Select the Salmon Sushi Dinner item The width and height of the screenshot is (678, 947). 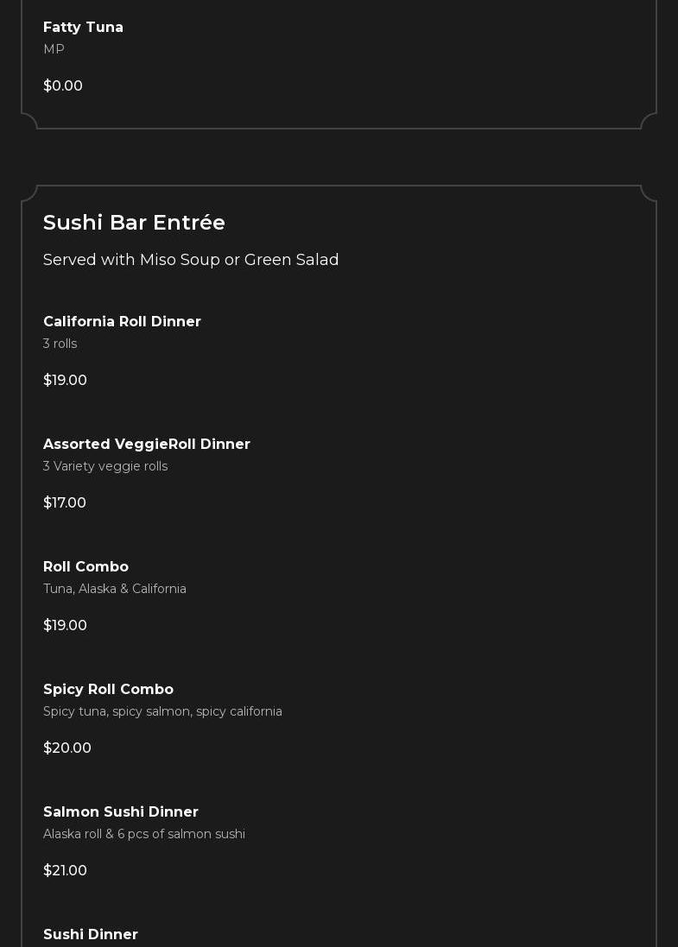pyautogui.click(x=121, y=812)
